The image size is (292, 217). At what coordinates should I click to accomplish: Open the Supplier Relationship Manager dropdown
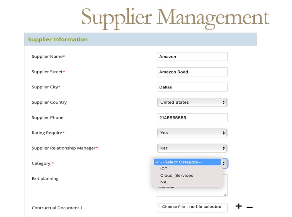point(192,148)
